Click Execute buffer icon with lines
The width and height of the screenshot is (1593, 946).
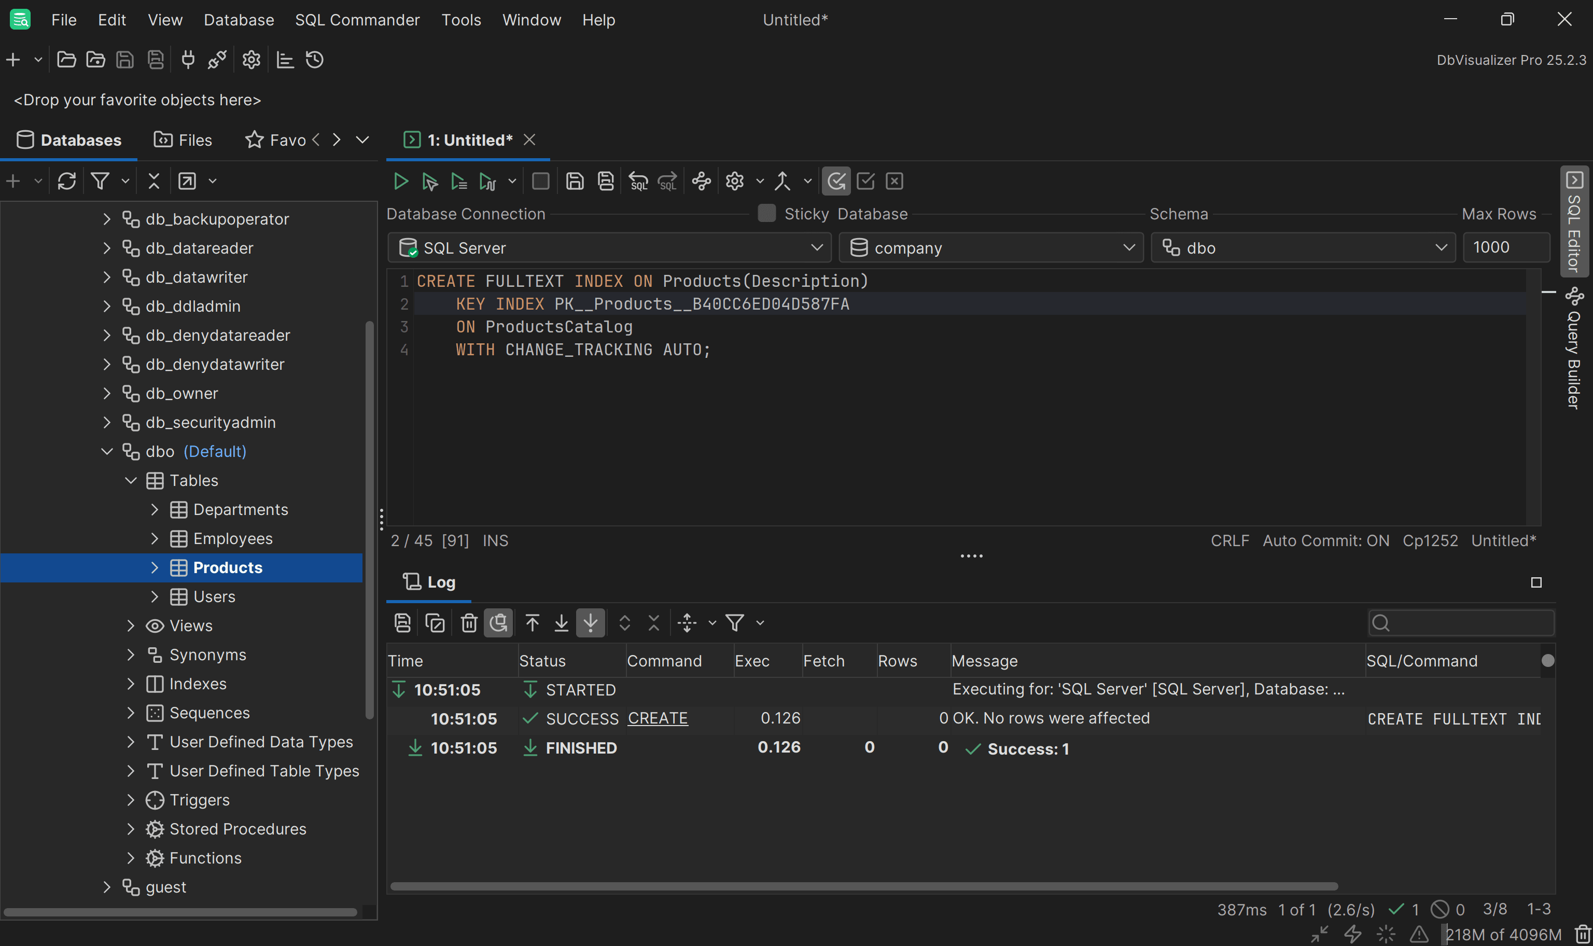(459, 182)
